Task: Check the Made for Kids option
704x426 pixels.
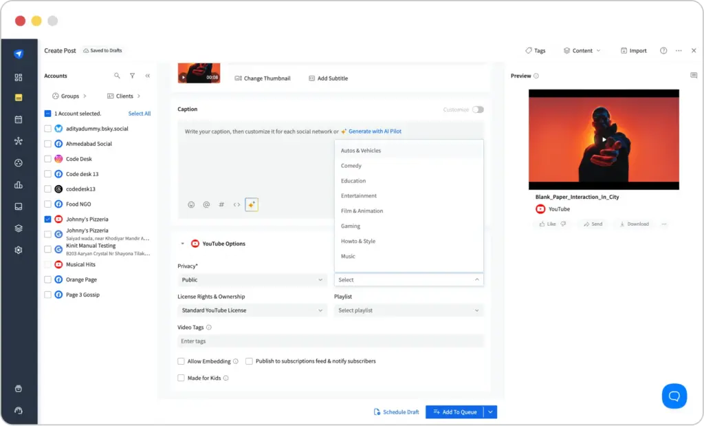Action: coord(181,378)
